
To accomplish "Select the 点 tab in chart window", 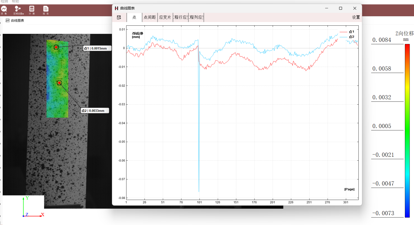I will click(x=134, y=17).
